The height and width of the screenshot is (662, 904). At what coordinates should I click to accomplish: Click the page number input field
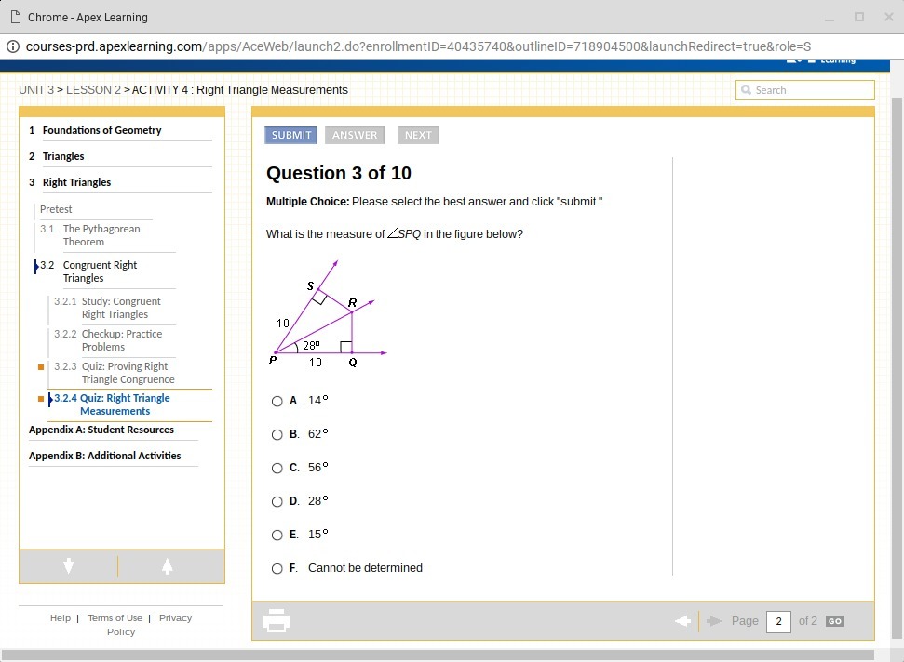[x=777, y=621]
